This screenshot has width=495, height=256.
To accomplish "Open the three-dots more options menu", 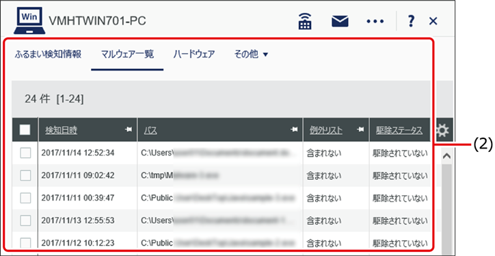I will coord(375,21).
